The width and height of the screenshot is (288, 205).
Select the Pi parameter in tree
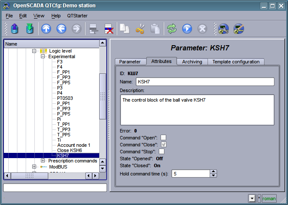click(x=59, y=119)
